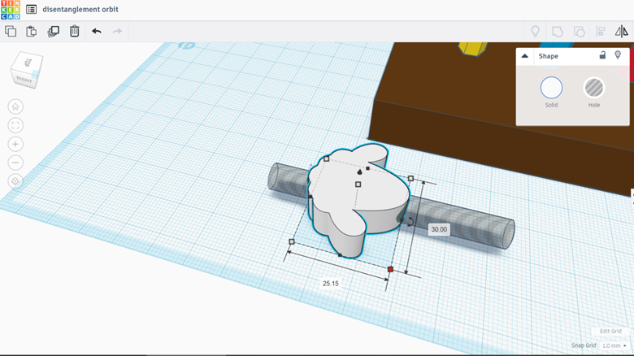Viewport: 634px width, 356px height.
Task: Click the 30.00 dimension value
Action: coord(439,229)
